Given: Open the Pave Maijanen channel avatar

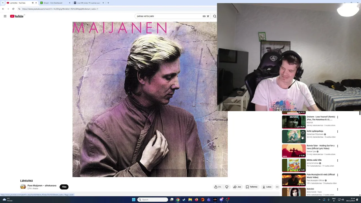Looking at the screenshot, I should [23, 187].
